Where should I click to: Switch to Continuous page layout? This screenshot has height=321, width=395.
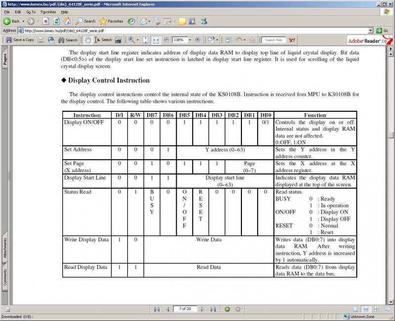click(x=366, y=309)
